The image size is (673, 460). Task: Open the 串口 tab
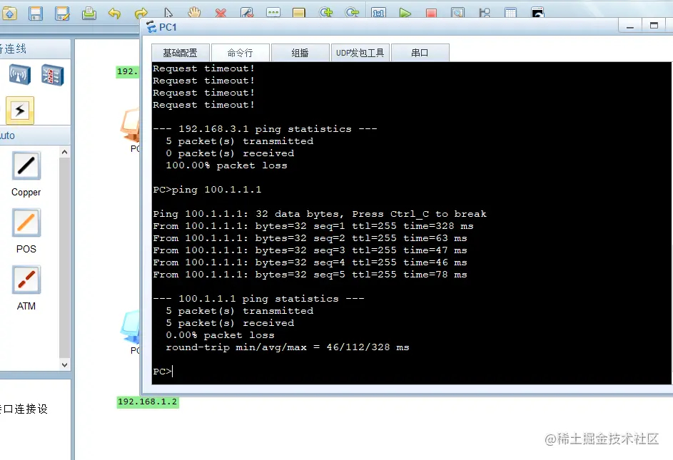pos(420,53)
